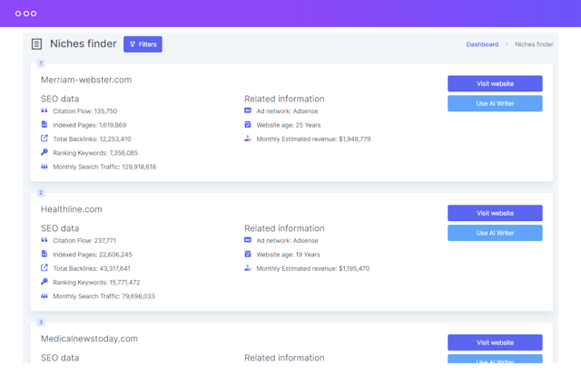
Task: Click Merriam-webster Ranking Keywords key icon
Action: coord(44,153)
